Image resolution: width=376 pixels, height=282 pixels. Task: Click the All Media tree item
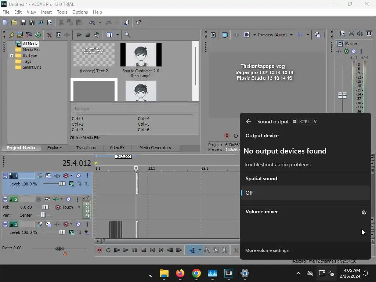(30, 44)
